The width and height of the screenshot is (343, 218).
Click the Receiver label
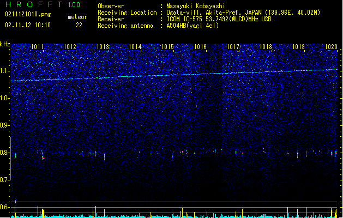pos(111,19)
